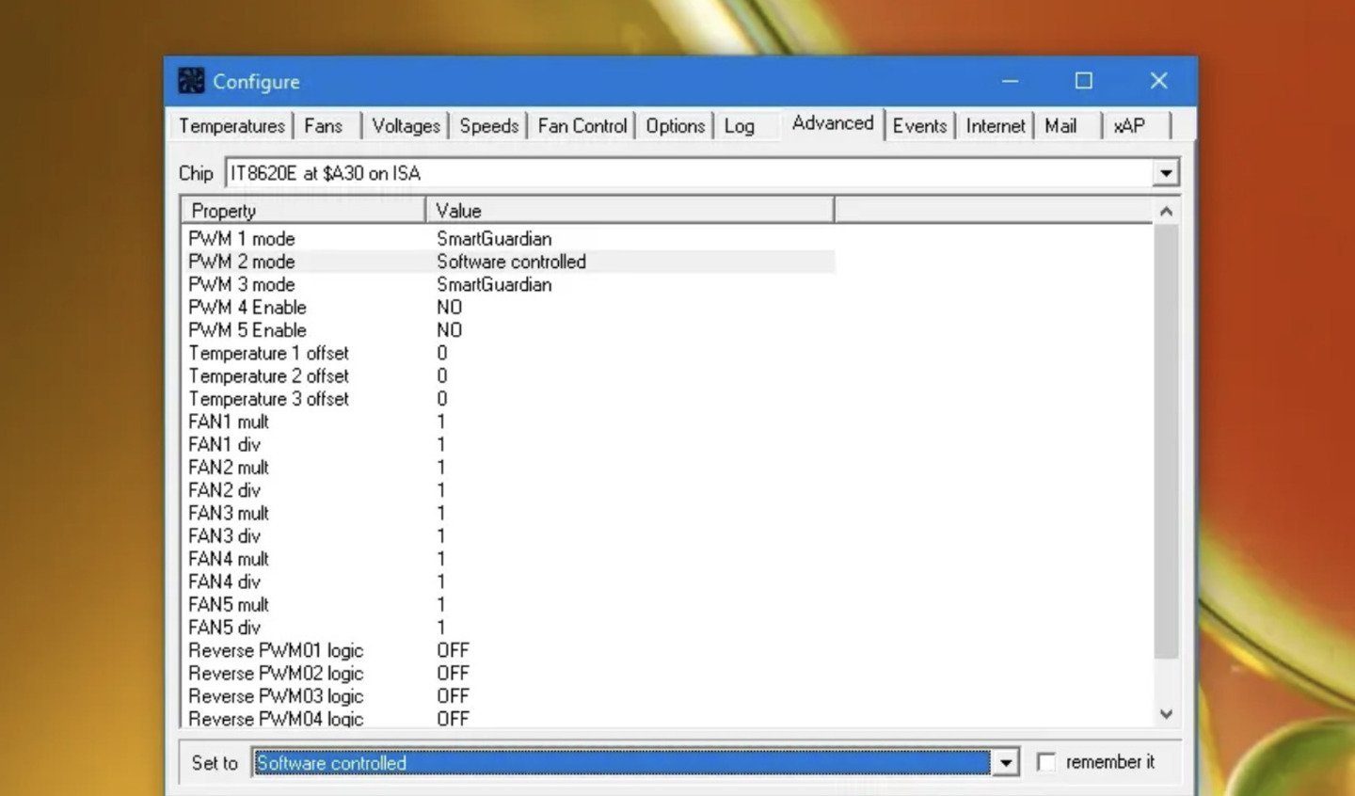Close the Configure window
Image resolution: width=1355 pixels, height=796 pixels.
1158,81
